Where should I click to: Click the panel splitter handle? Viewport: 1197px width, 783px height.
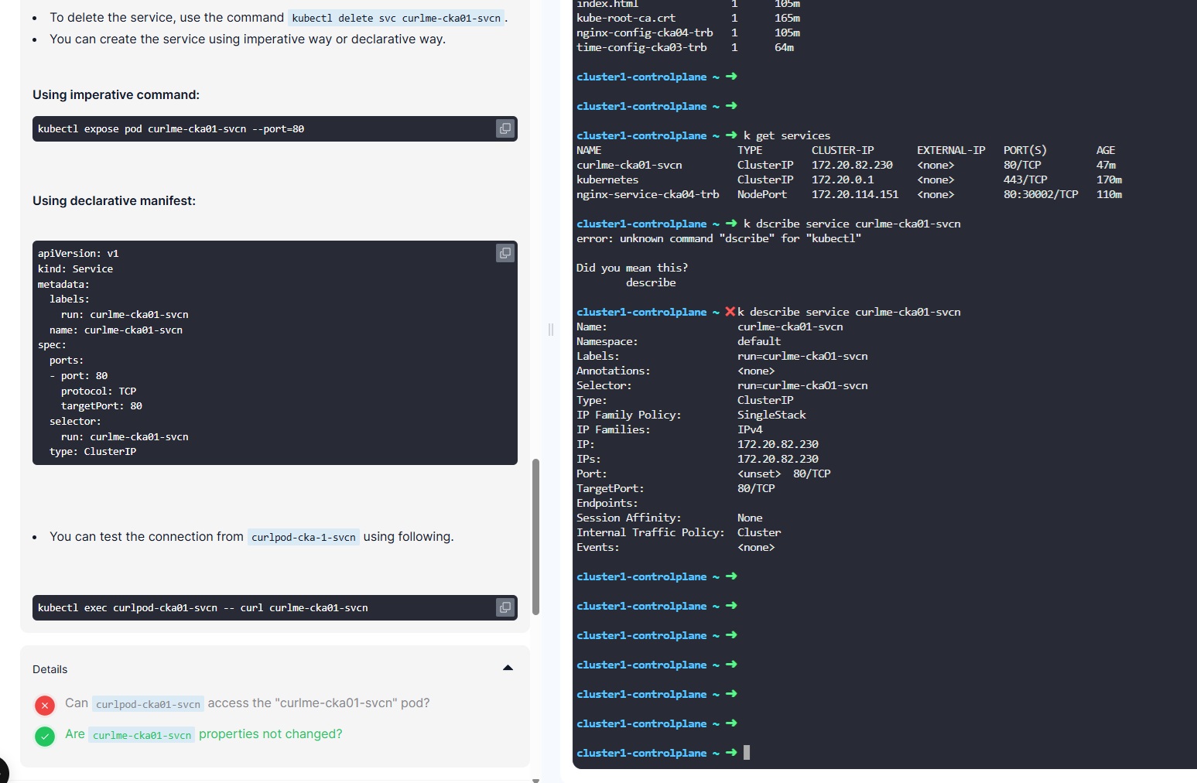pos(551,330)
